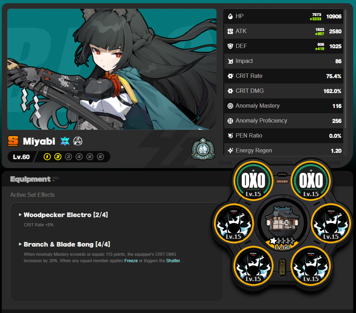
Task: Click the ATK fist icon
Action: pos(230,31)
